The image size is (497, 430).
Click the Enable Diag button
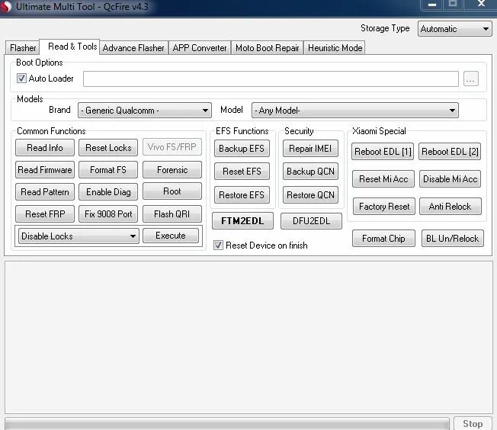tap(108, 192)
